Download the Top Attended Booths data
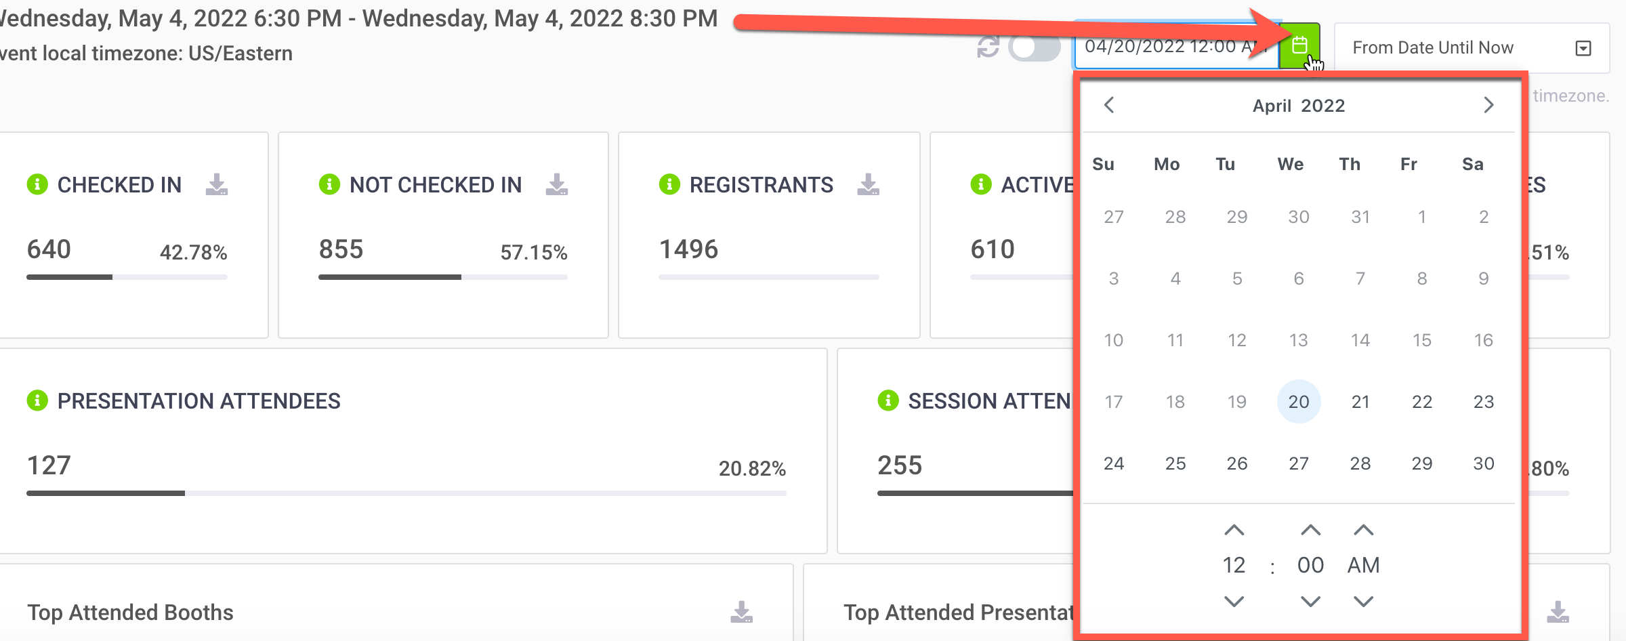Screen dimensions: 1626x641 742,612
